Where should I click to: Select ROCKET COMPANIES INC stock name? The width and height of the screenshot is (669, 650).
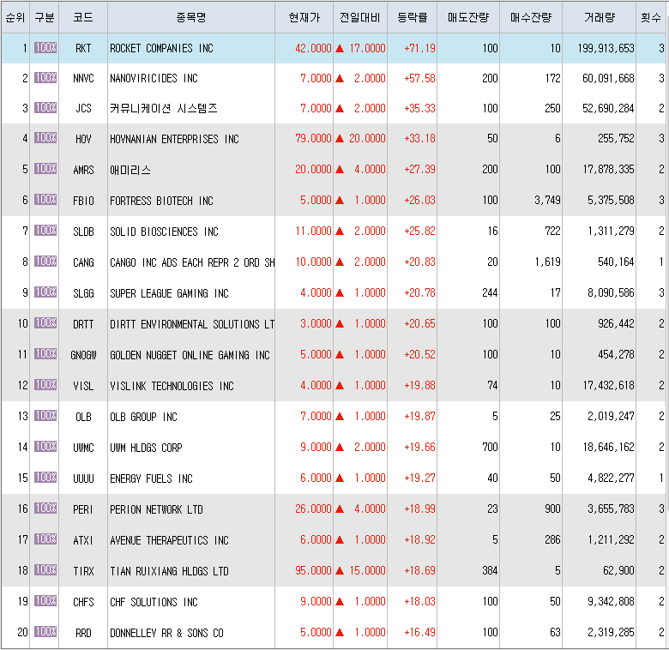click(161, 48)
